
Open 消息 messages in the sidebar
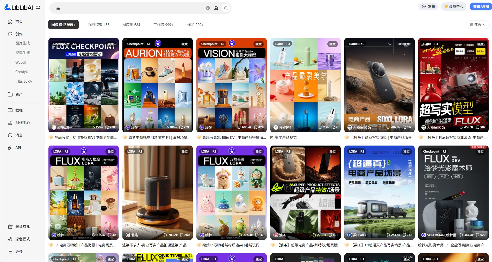point(19,135)
